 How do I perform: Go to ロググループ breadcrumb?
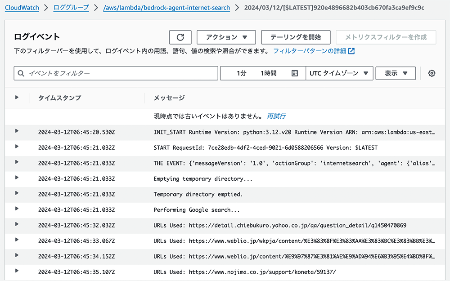tap(71, 8)
